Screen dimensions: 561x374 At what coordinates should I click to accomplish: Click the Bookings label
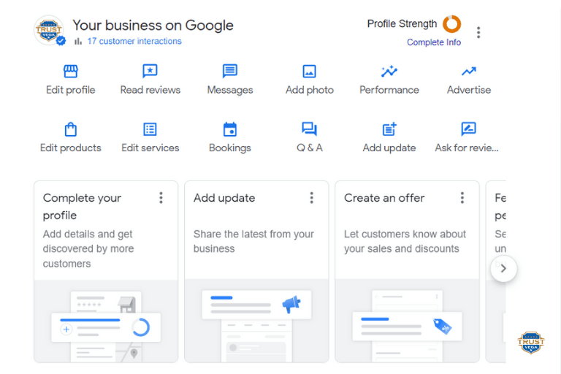click(x=230, y=148)
